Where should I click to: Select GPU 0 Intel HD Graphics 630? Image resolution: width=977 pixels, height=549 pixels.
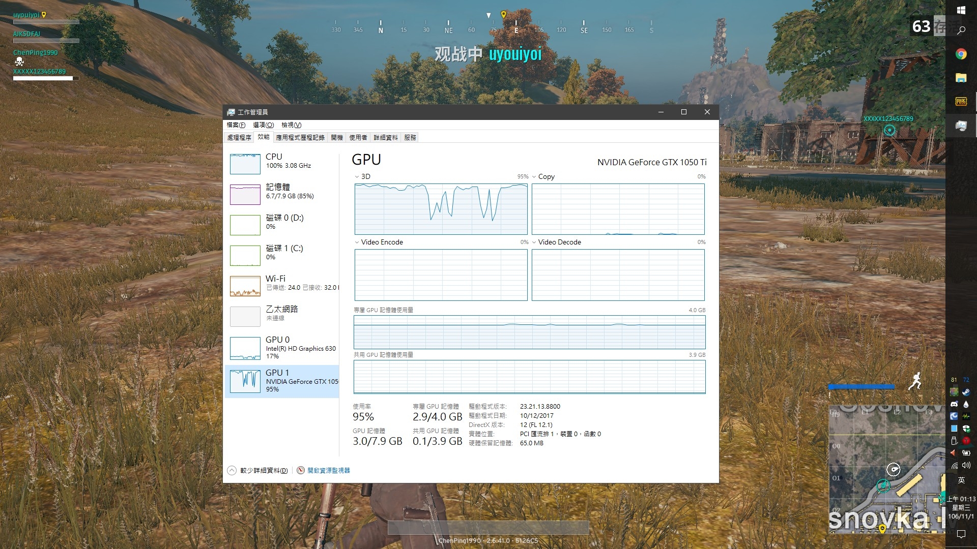282,348
